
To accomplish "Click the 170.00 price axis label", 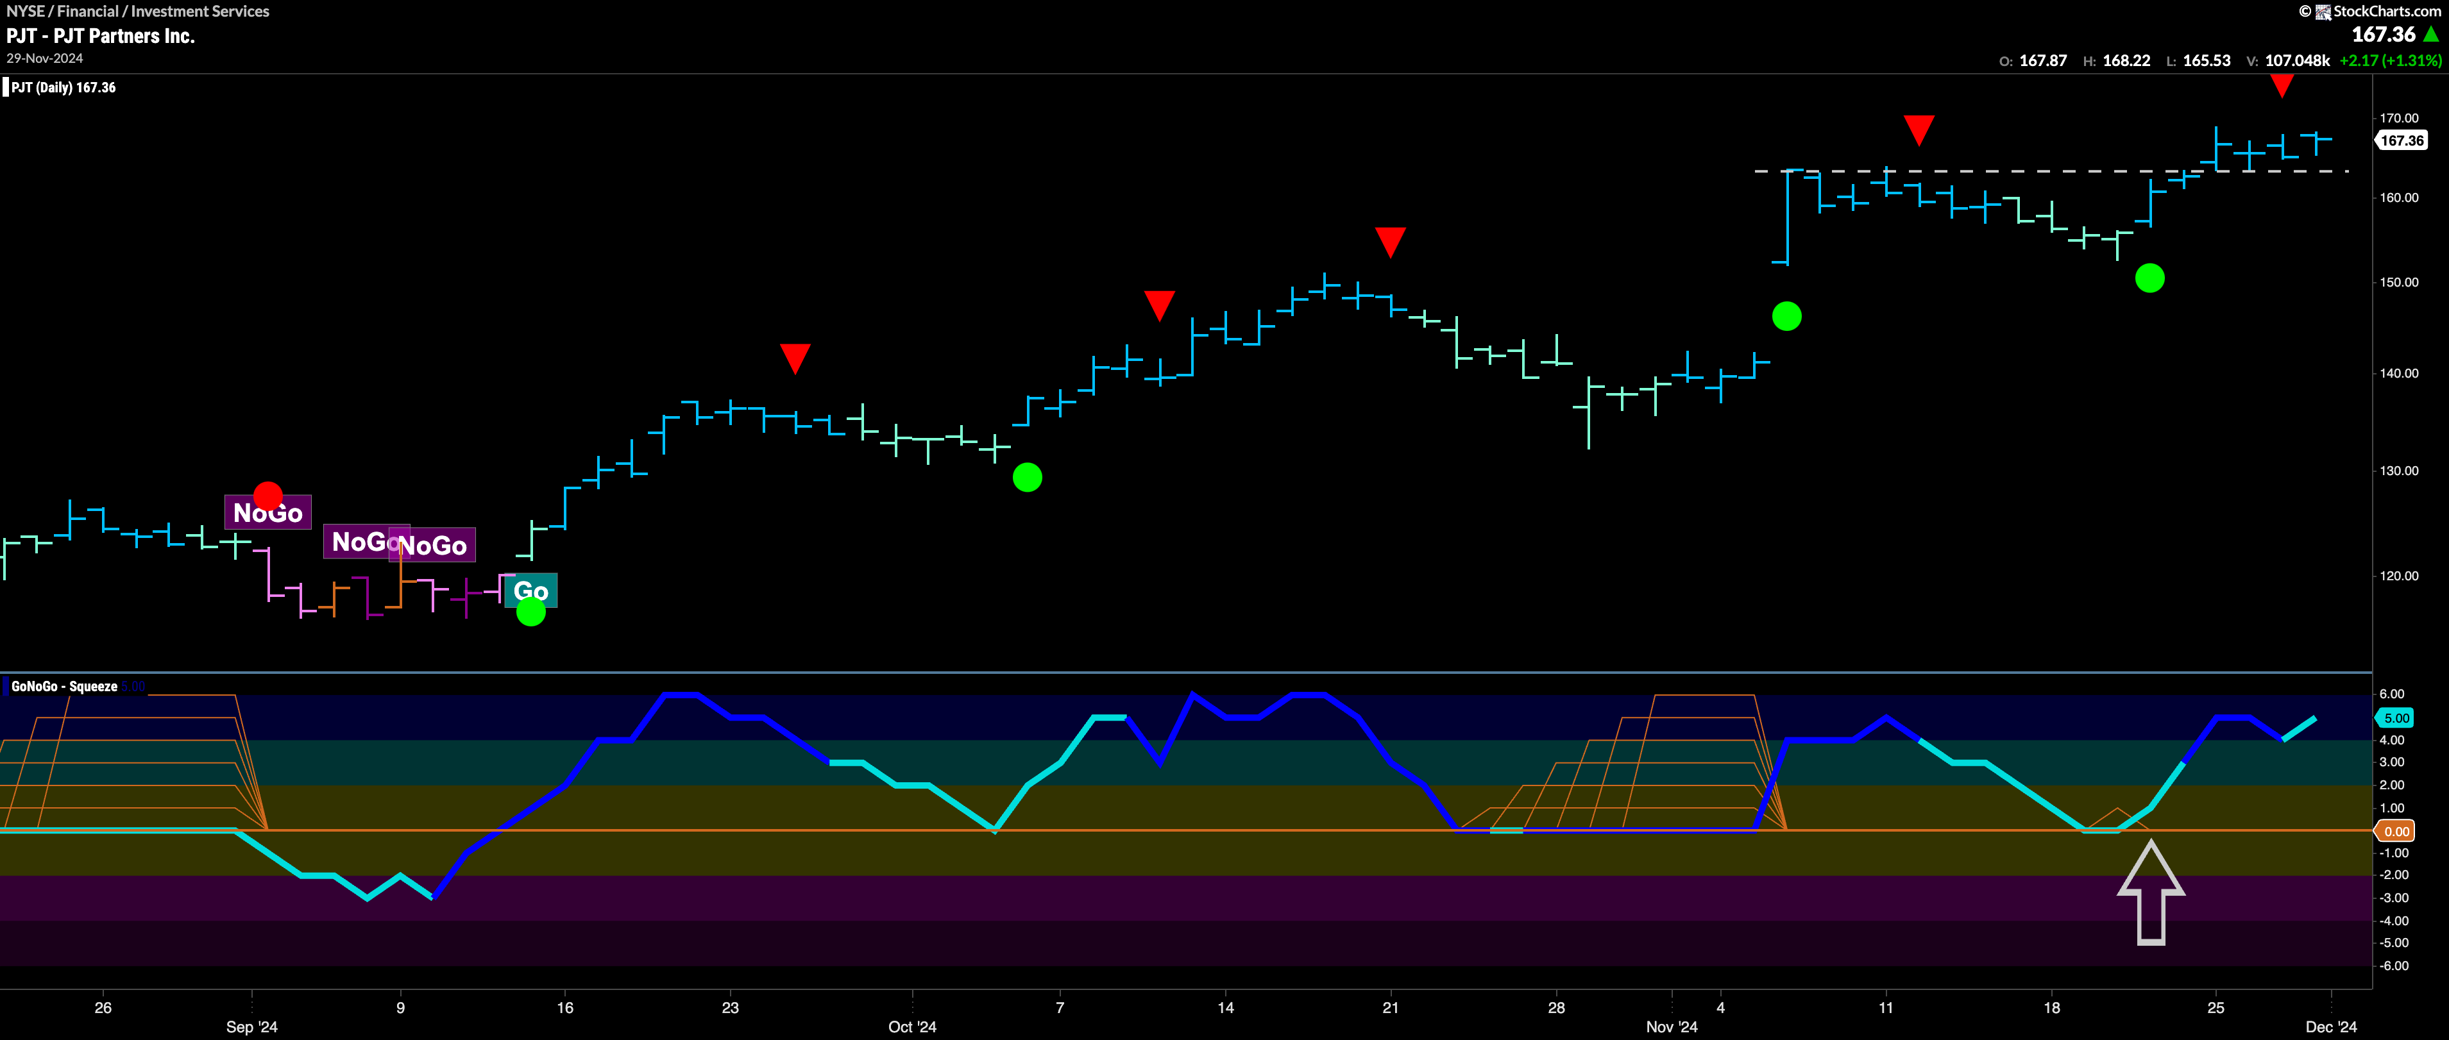I will (x=2398, y=119).
